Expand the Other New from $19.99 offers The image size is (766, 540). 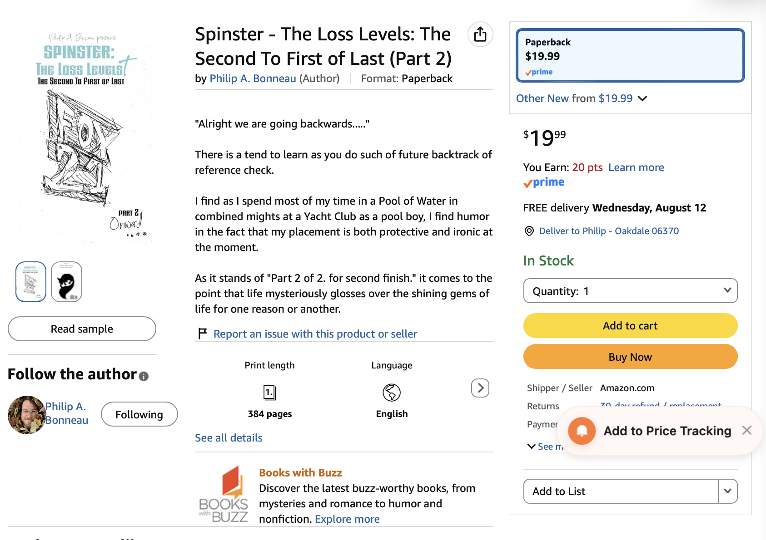click(582, 98)
